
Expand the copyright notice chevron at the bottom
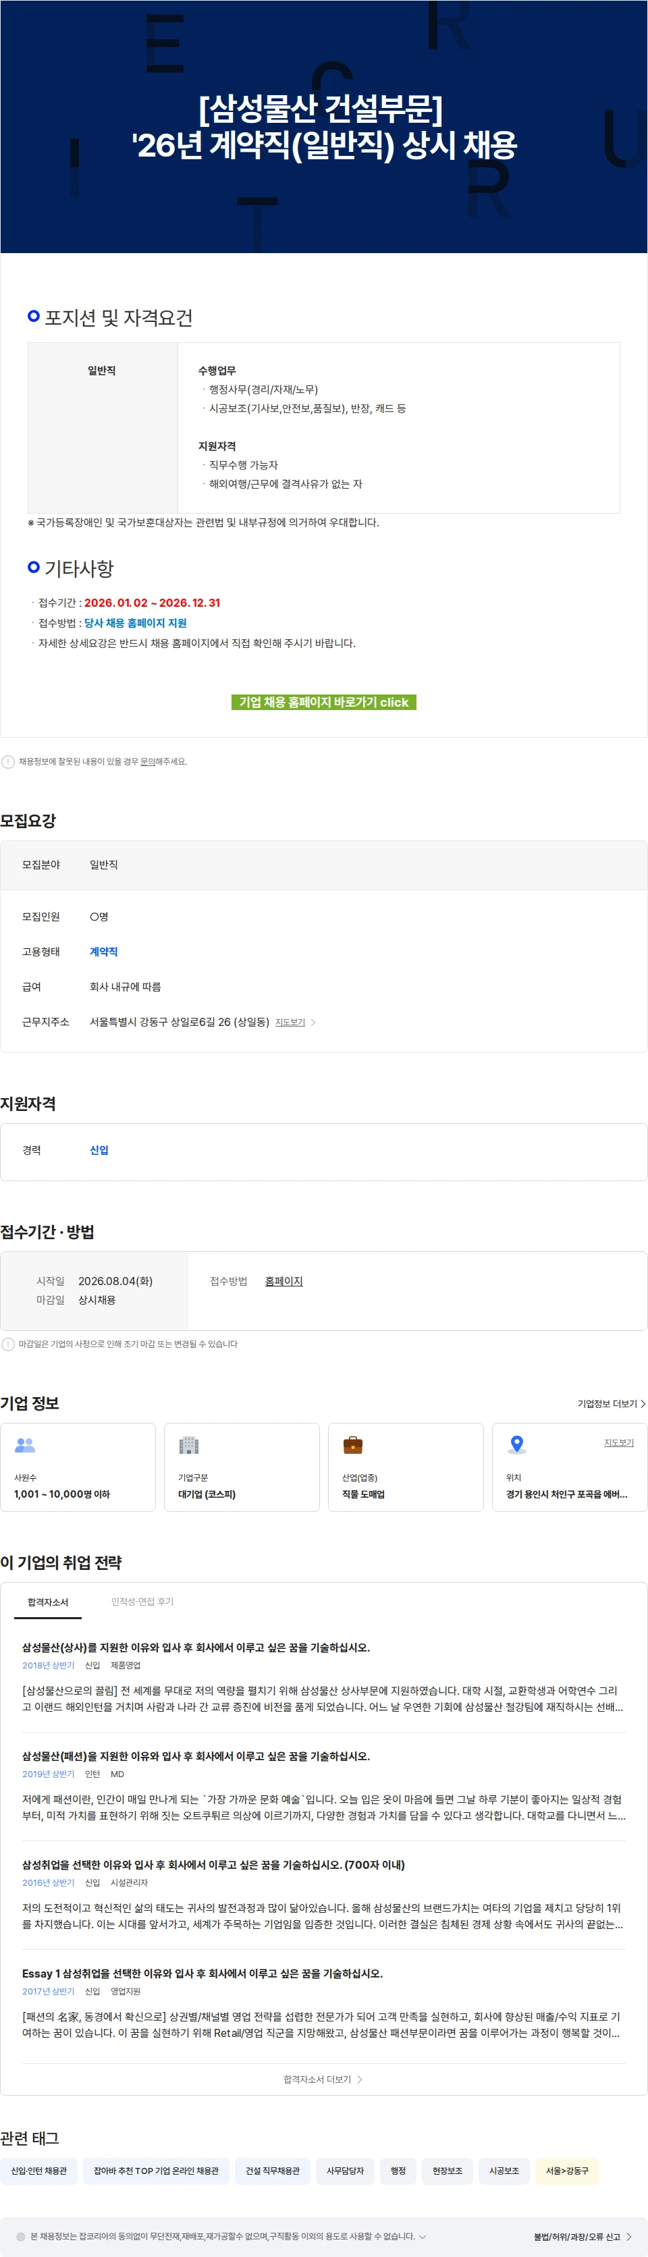click(423, 2236)
